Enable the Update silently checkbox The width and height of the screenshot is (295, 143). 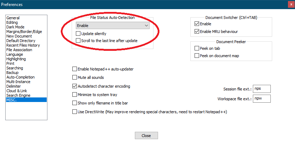pos(78,34)
